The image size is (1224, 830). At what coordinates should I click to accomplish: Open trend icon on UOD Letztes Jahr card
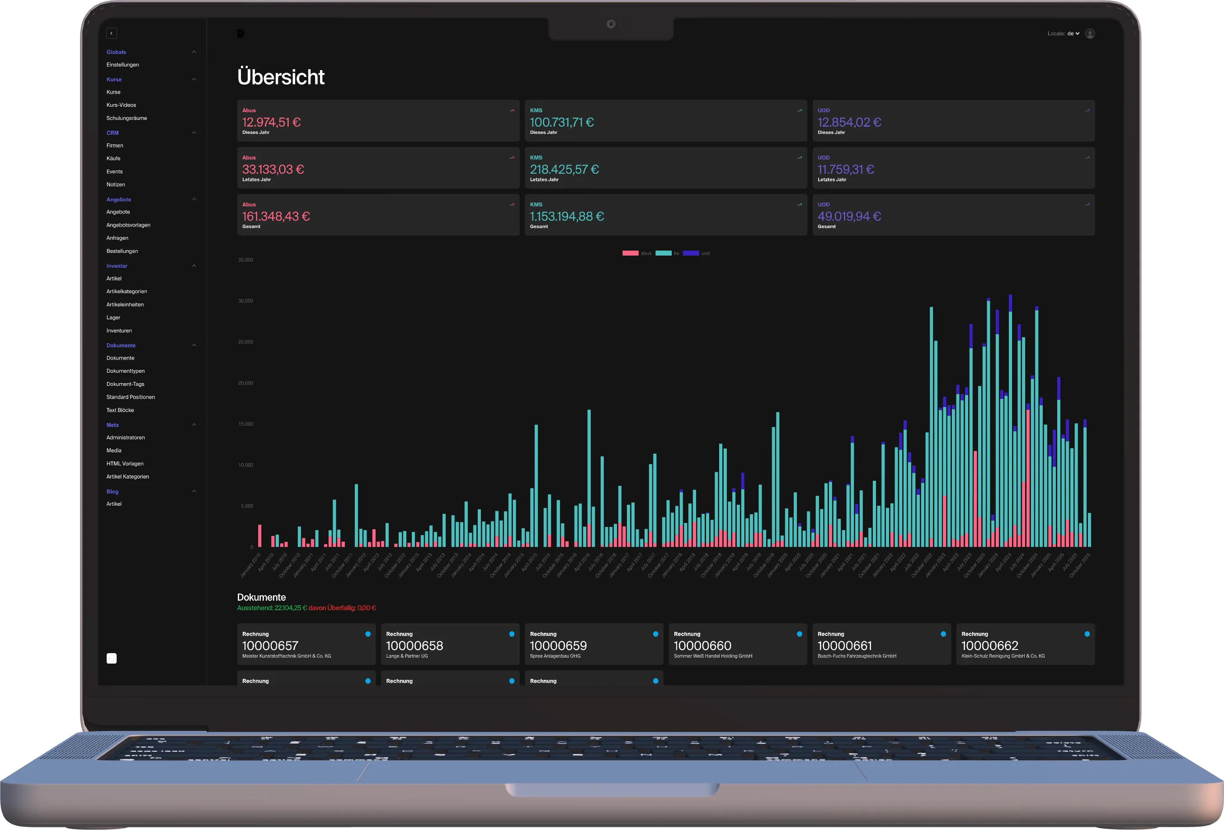point(1087,157)
